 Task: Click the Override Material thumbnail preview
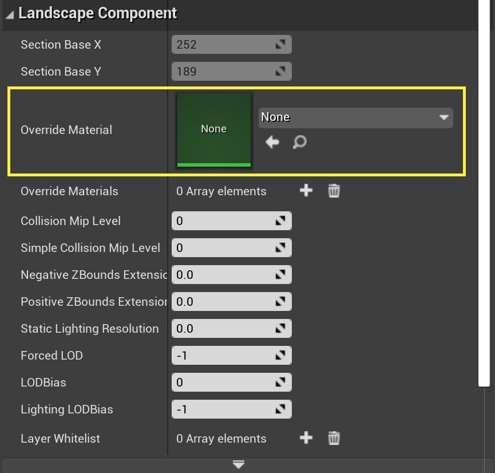214,129
